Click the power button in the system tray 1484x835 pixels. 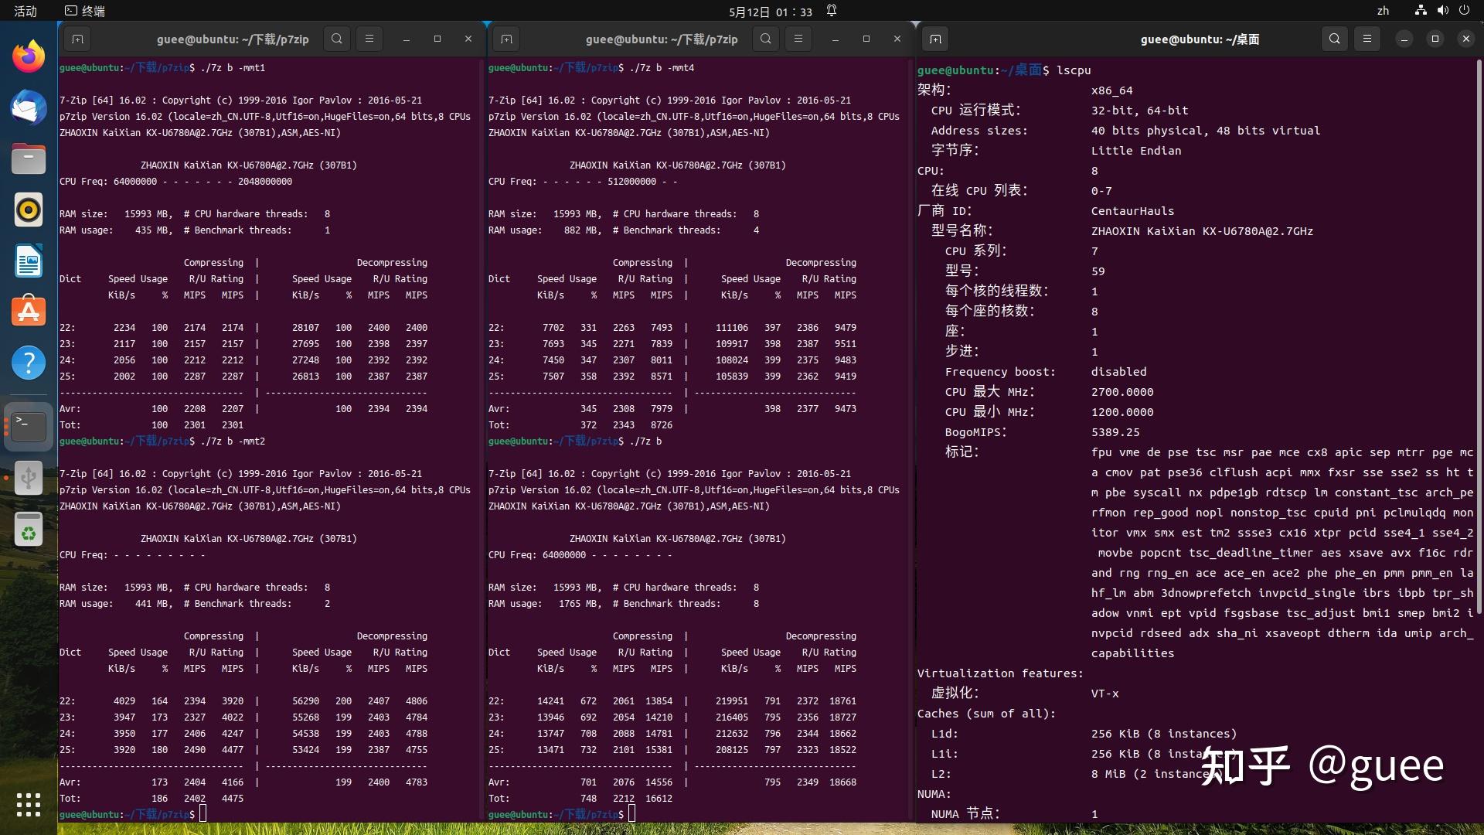(x=1465, y=10)
